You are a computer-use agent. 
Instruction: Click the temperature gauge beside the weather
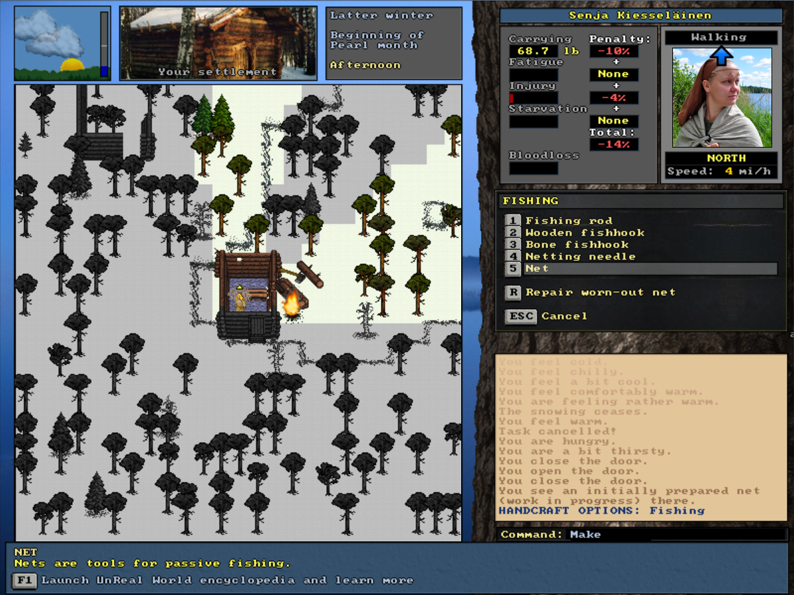(x=104, y=44)
